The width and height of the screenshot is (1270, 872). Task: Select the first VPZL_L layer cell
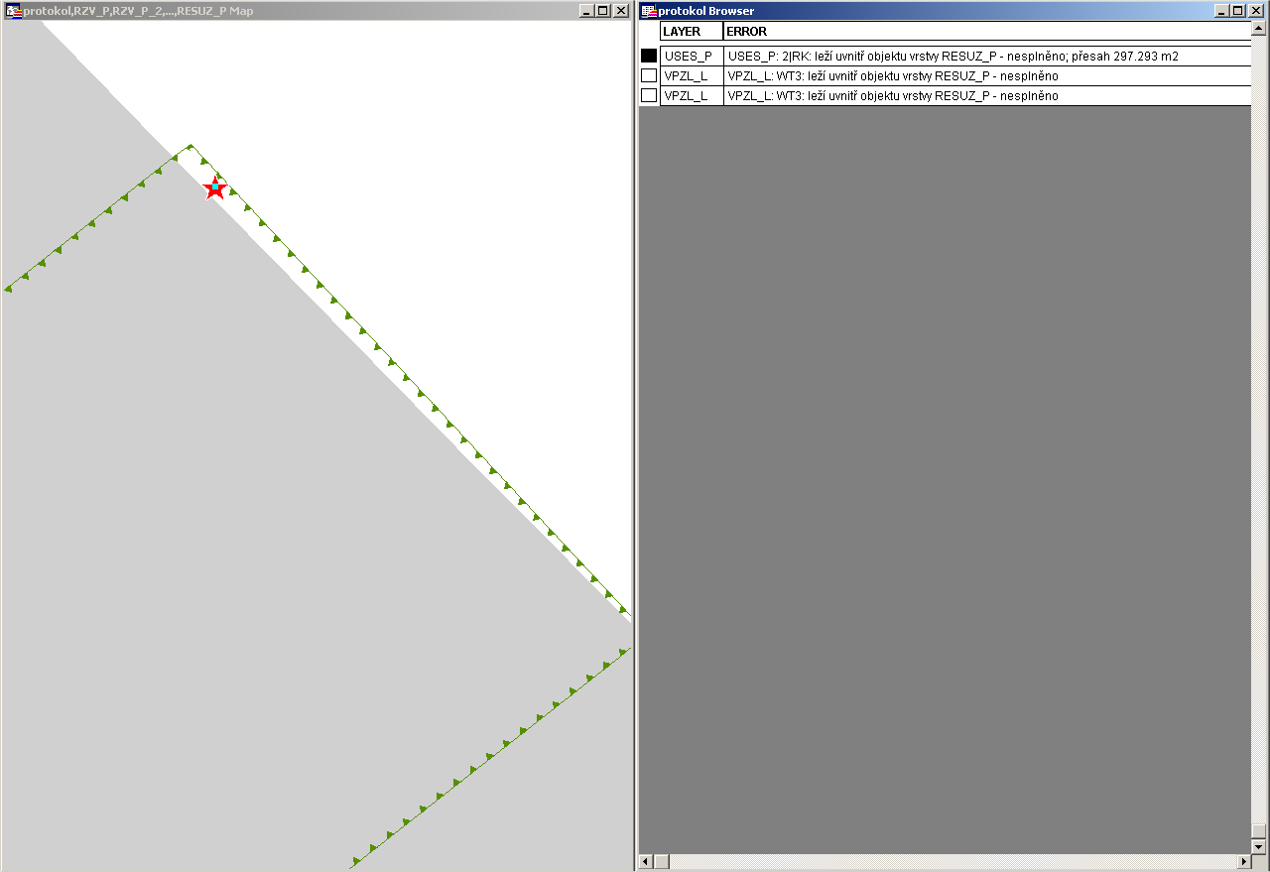[692, 76]
